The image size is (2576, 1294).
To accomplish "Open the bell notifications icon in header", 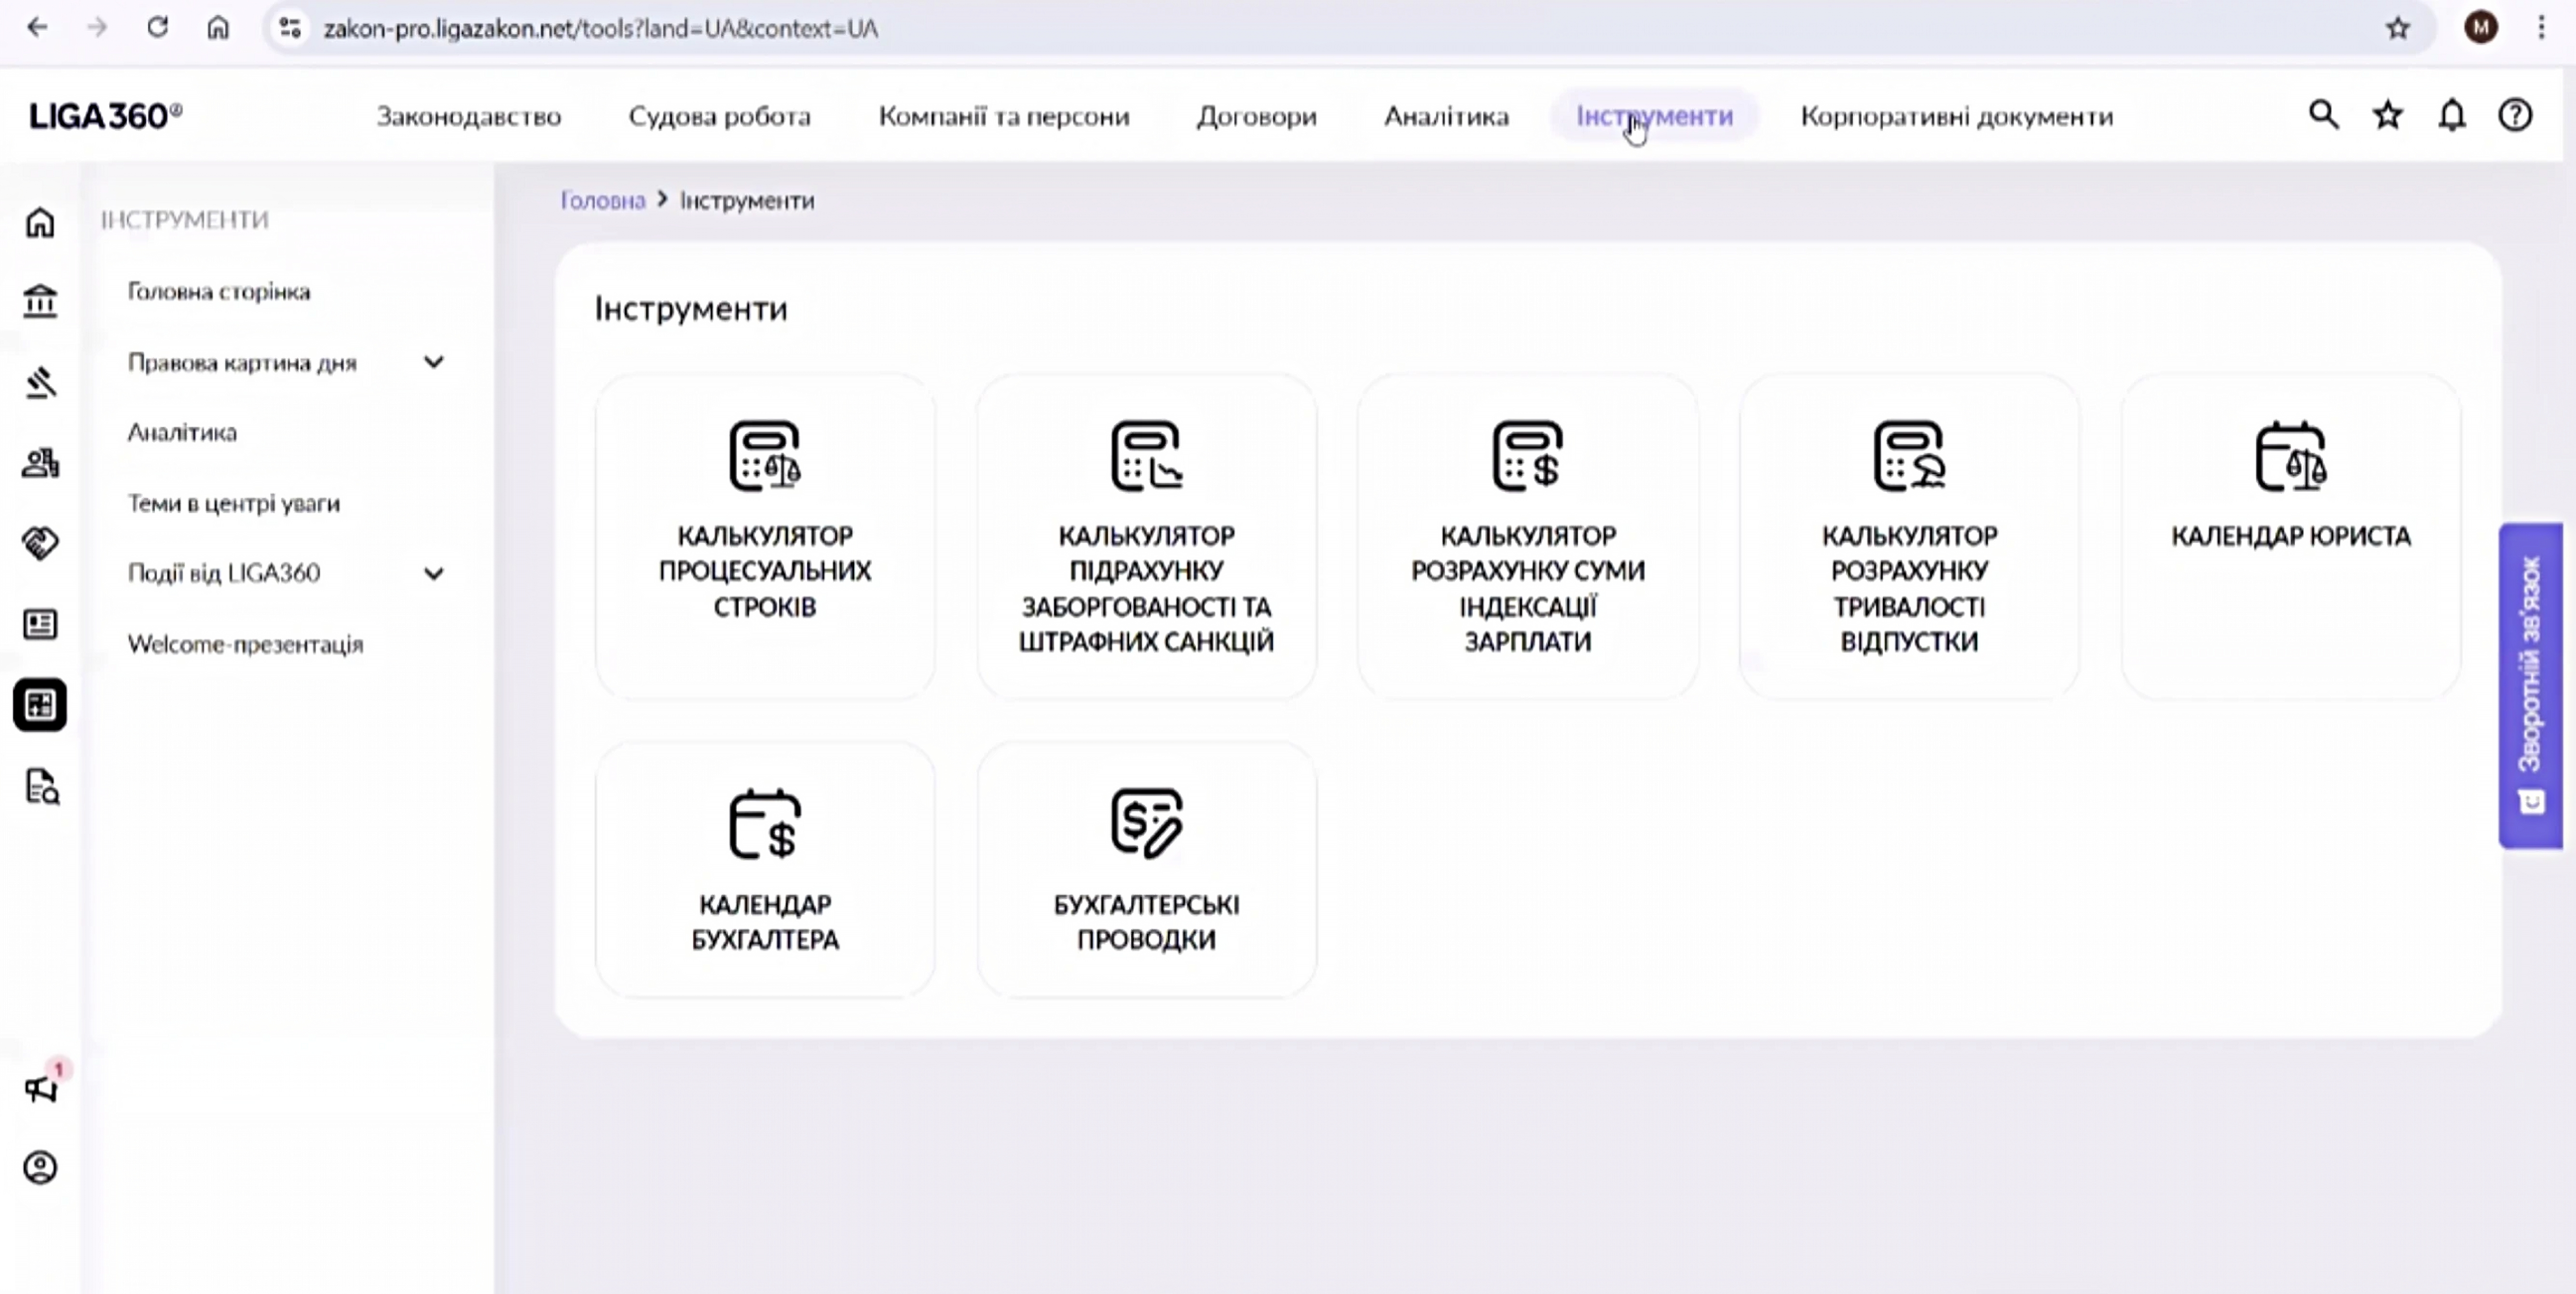I will tap(2451, 116).
